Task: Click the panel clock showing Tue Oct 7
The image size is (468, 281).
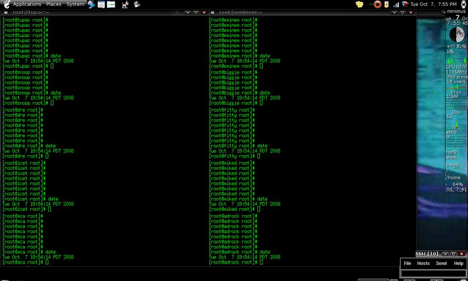Action: pos(433,4)
